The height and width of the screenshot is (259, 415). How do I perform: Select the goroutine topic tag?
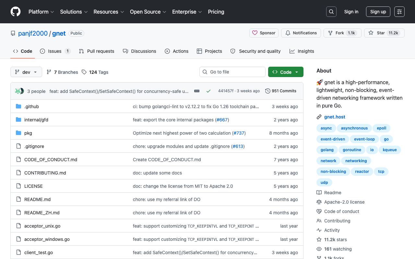coord(352,150)
